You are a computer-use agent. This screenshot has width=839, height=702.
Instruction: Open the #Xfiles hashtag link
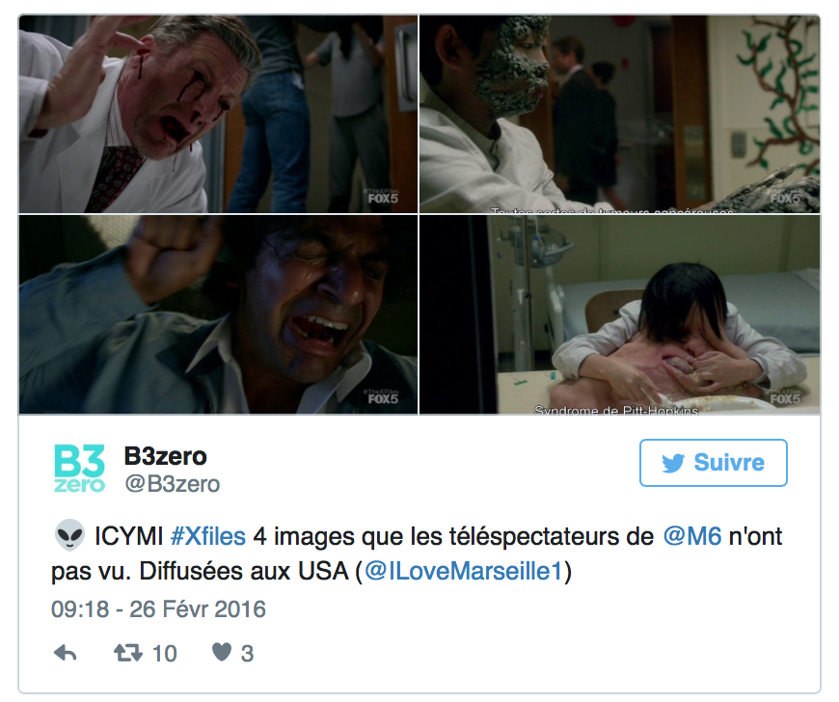(208, 536)
